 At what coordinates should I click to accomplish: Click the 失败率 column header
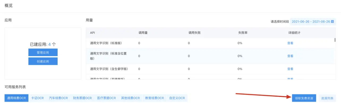[242, 33]
